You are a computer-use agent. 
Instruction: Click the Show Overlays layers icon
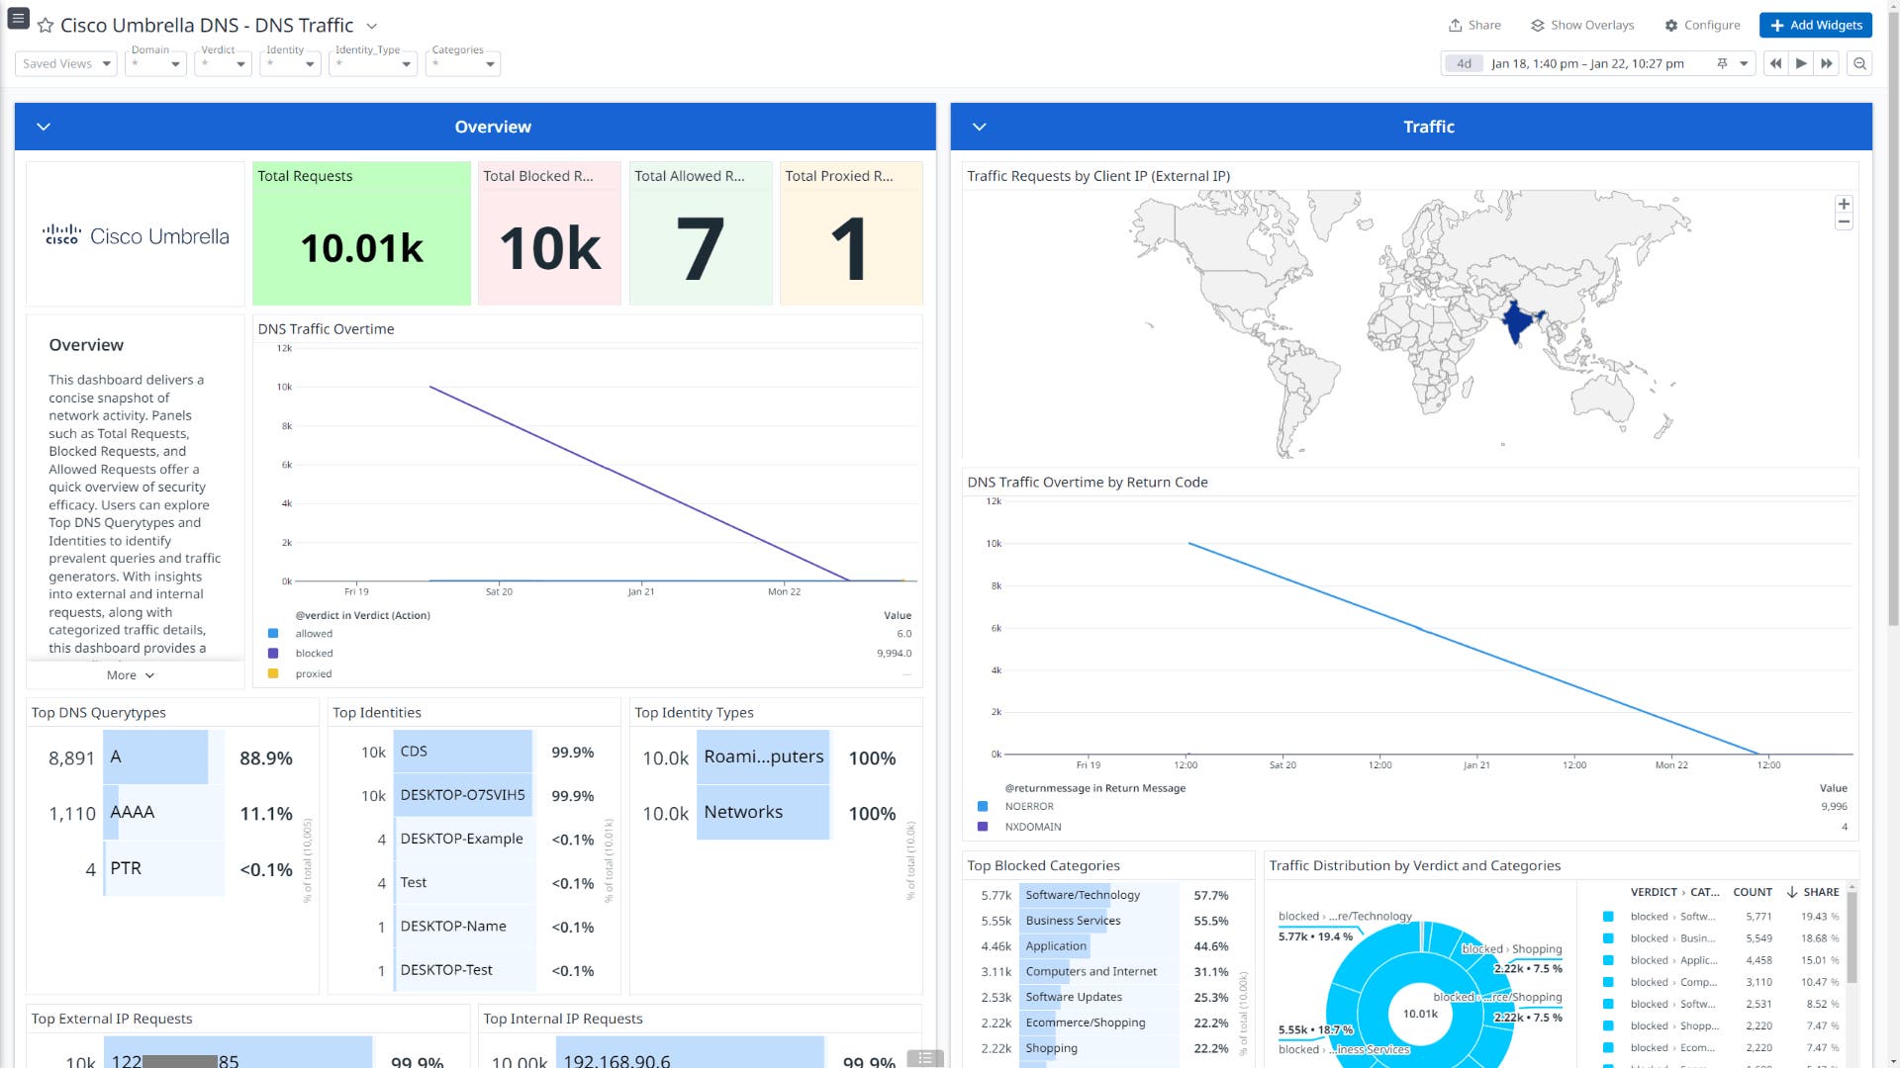coord(1581,25)
